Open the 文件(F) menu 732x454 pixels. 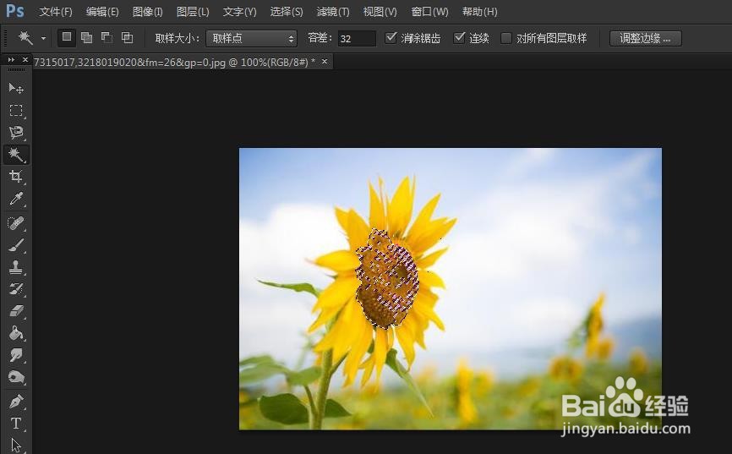(56, 11)
